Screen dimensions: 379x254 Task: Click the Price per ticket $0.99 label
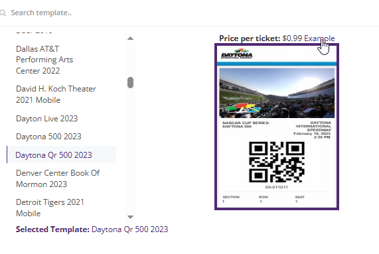tap(261, 38)
